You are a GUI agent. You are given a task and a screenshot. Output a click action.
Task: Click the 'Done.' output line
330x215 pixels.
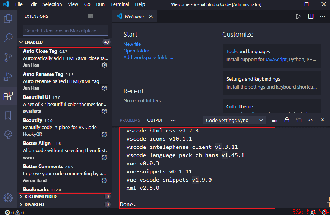[x=128, y=204]
